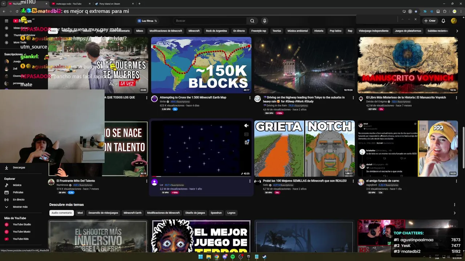Select the Mixes filter chip
Viewport: 465px width, 261px height.
click(x=139, y=31)
